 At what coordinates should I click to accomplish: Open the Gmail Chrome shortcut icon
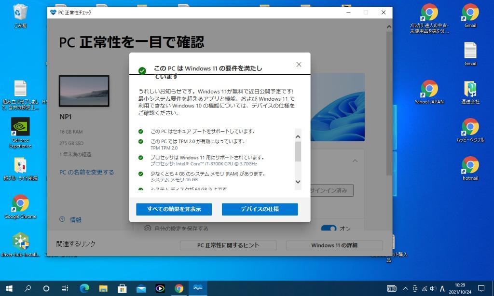[470, 15]
